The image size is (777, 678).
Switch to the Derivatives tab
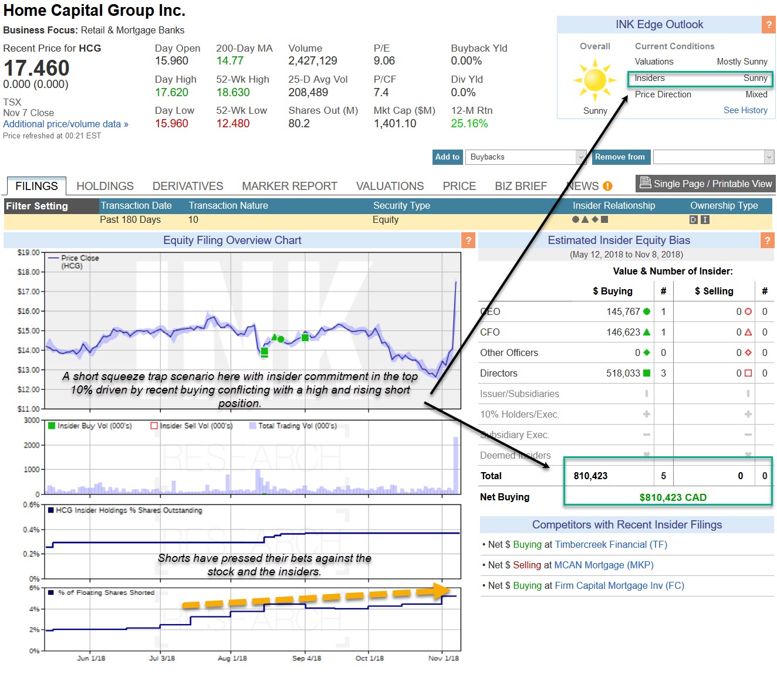[188, 186]
